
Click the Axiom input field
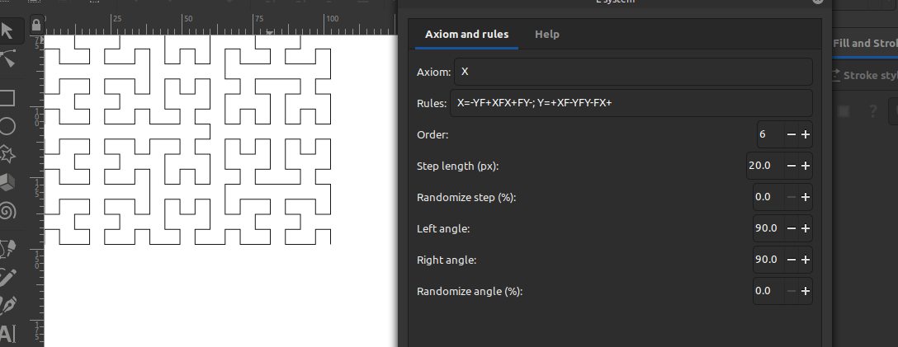(x=633, y=72)
